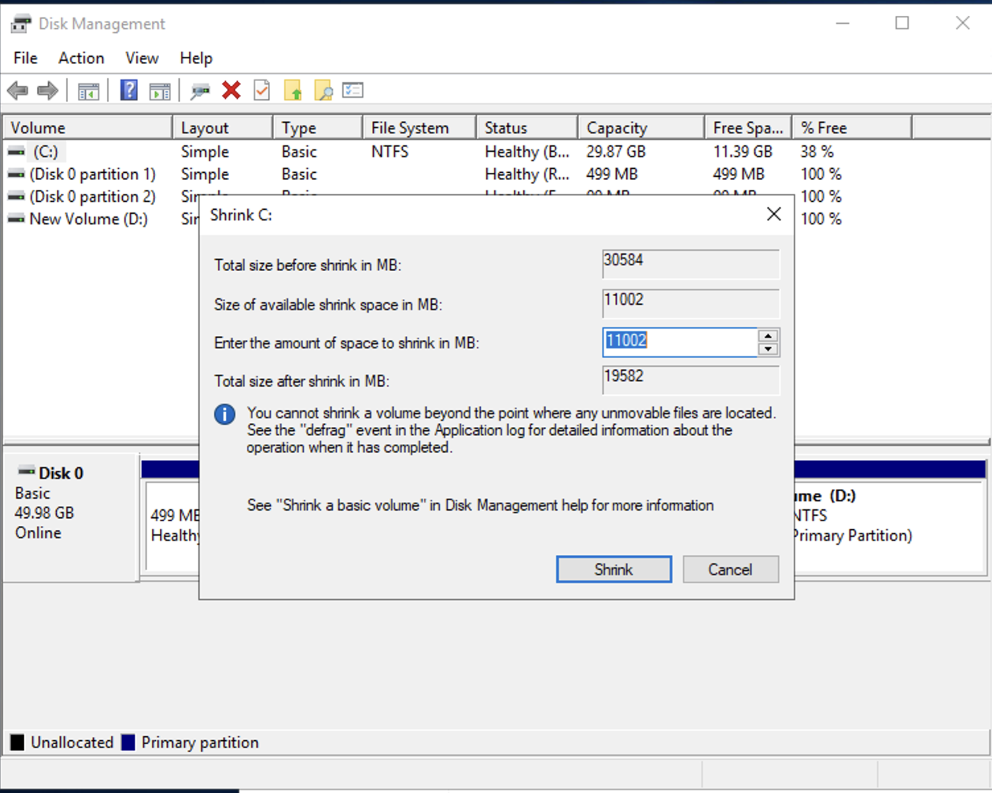
Task: Click the Back arrow toolbar icon
Action: [x=17, y=90]
